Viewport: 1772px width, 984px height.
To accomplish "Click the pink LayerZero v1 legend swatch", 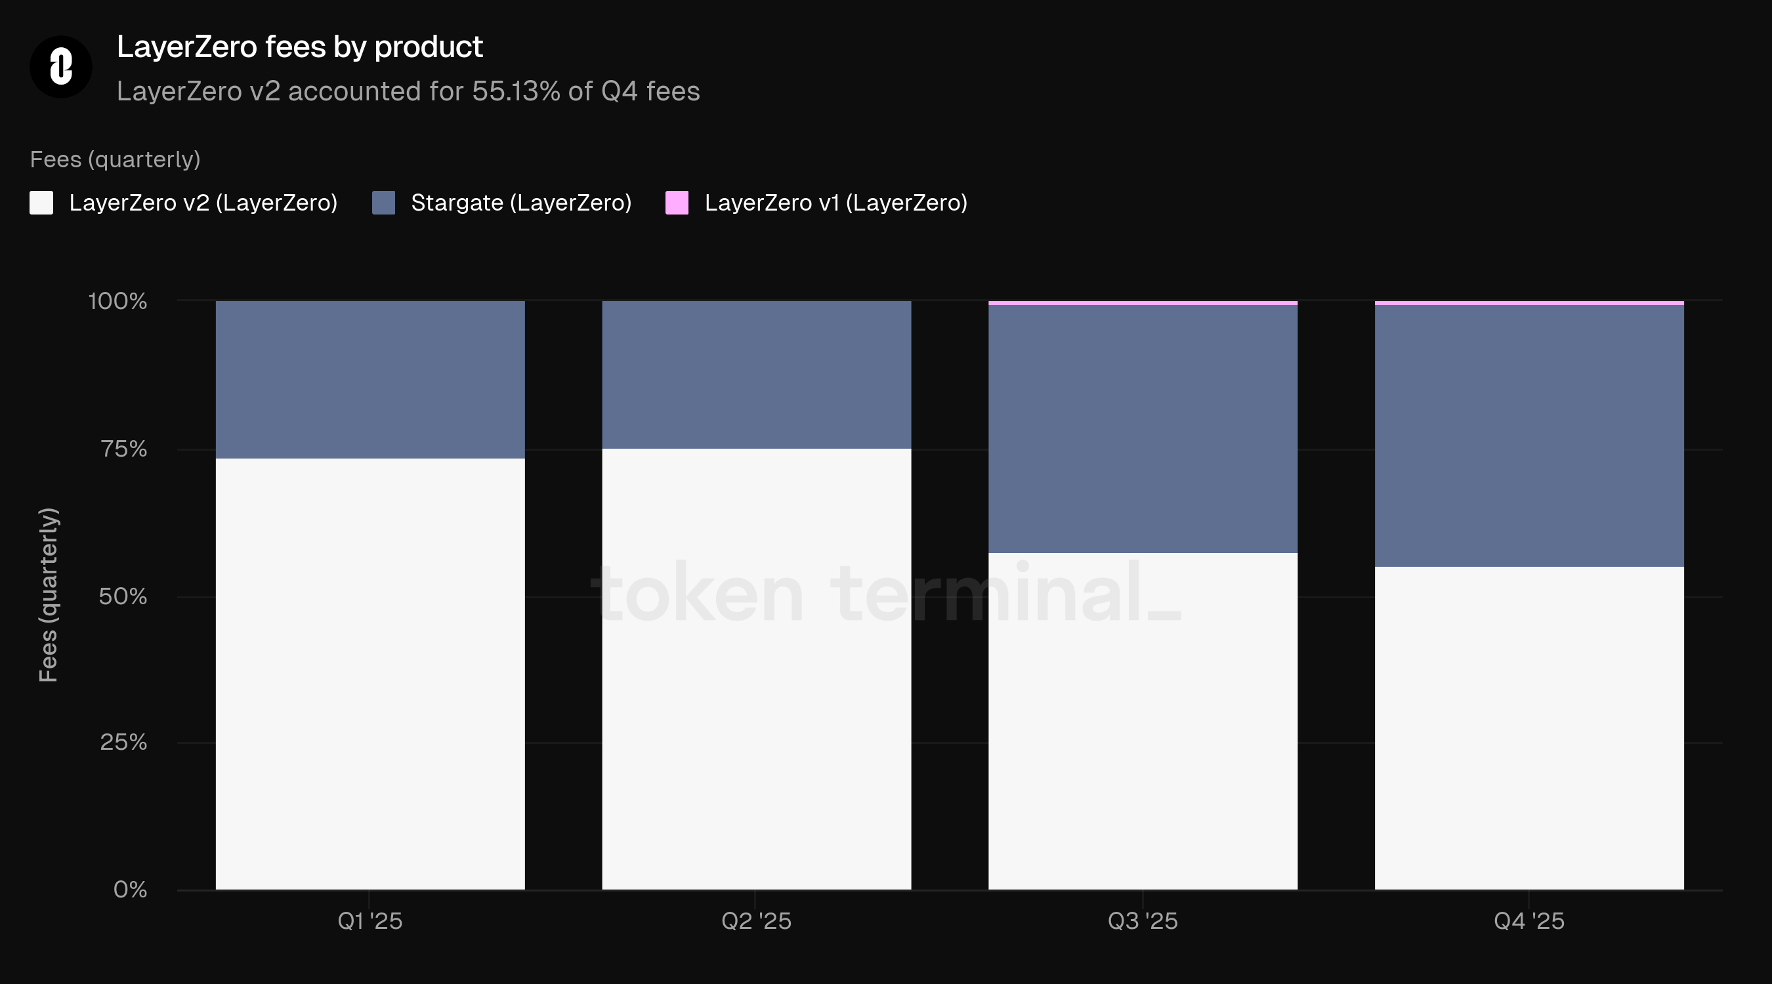I will [677, 203].
